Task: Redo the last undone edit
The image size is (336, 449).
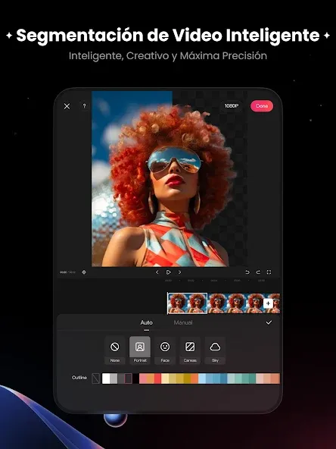Action: [x=258, y=272]
